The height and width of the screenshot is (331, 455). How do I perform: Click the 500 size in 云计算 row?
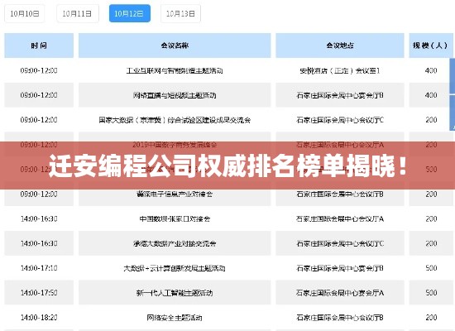tap(431, 268)
